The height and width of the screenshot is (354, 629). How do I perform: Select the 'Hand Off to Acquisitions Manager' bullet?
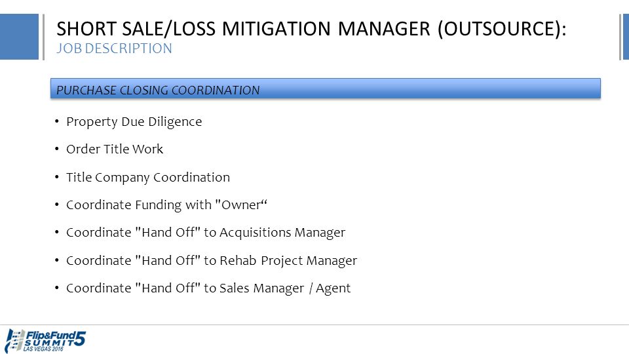[206, 233]
